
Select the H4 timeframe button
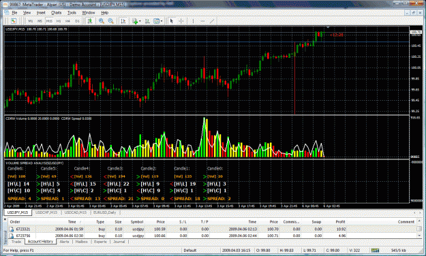coord(67,21)
